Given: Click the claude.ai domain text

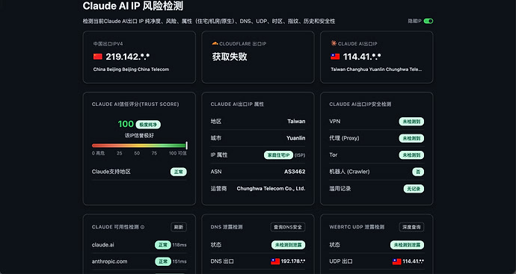Looking at the screenshot, I should click(x=103, y=245).
